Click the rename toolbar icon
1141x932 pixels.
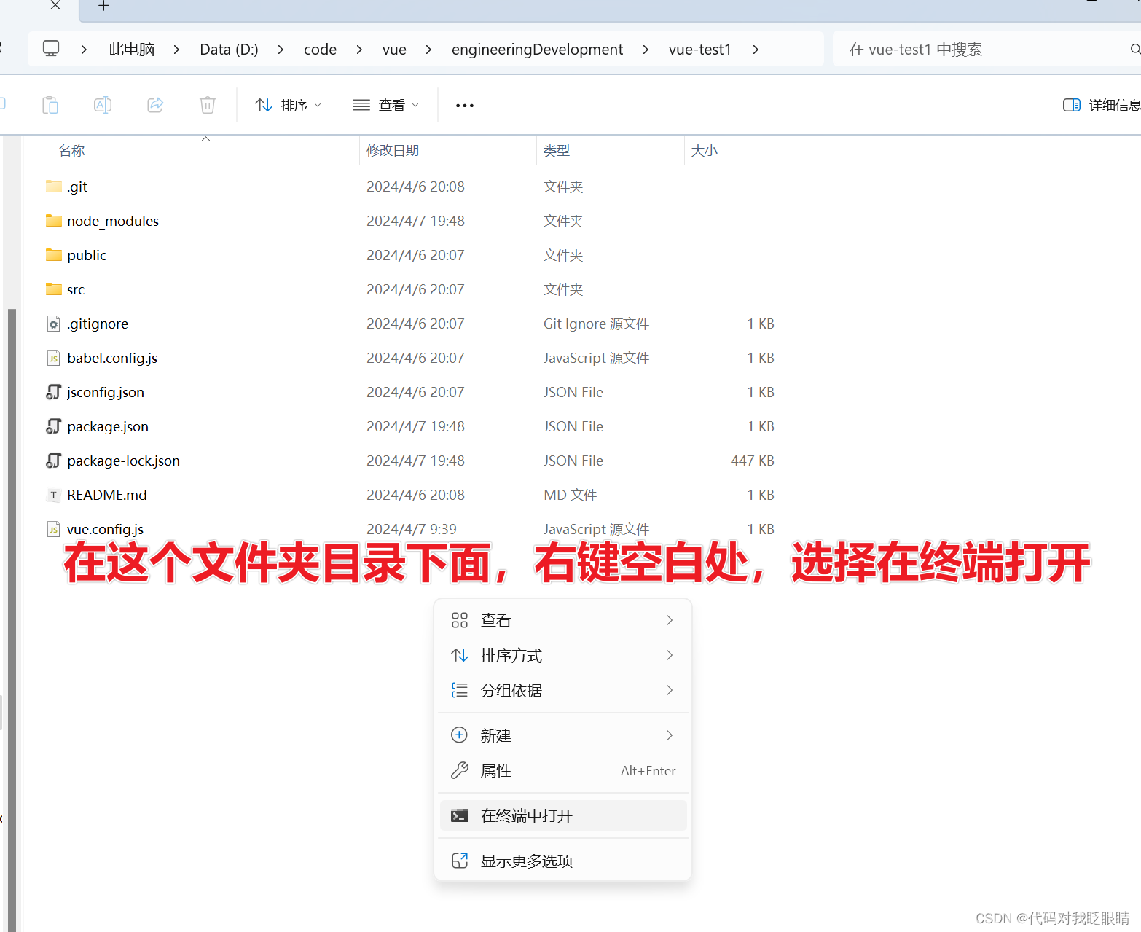click(103, 105)
